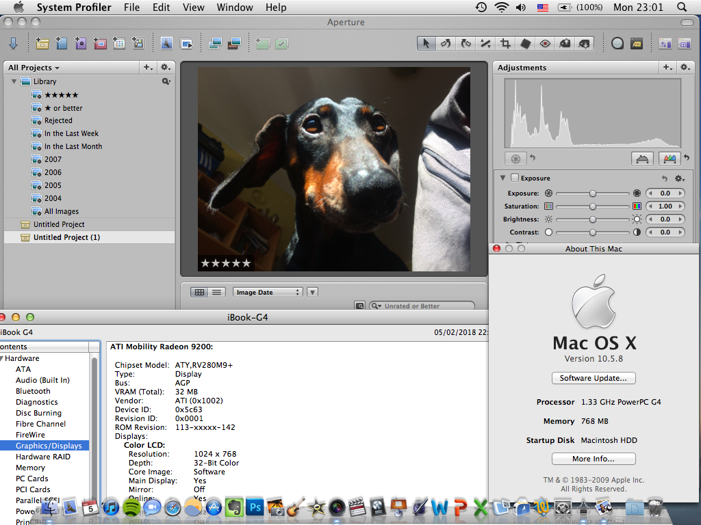Select the Straighten tool
The height and width of the screenshot is (525, 701).
(x=485, y=43)
